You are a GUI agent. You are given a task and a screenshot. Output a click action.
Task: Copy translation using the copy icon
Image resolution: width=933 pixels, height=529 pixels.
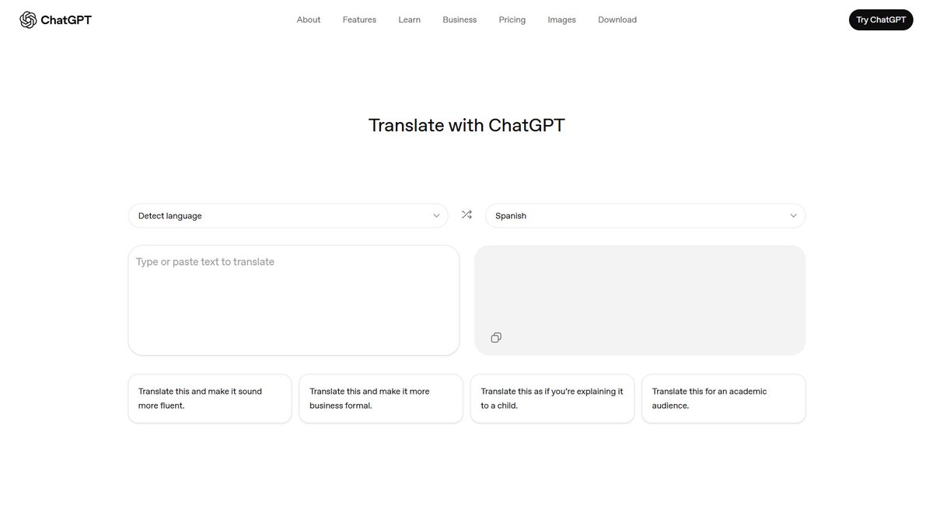pyautogui.click(x=496, y=337)
